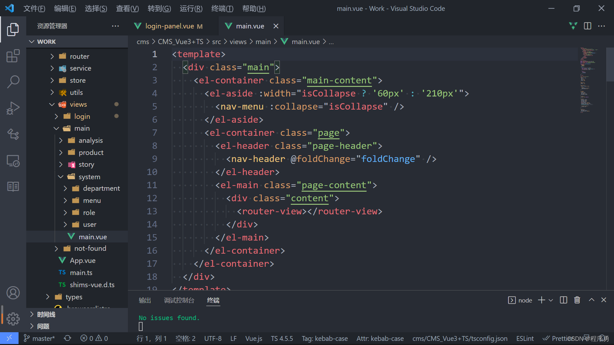This screenshot has height=345, width=614.
Task: Split the terminal panel
Action: tap(563, 300)
